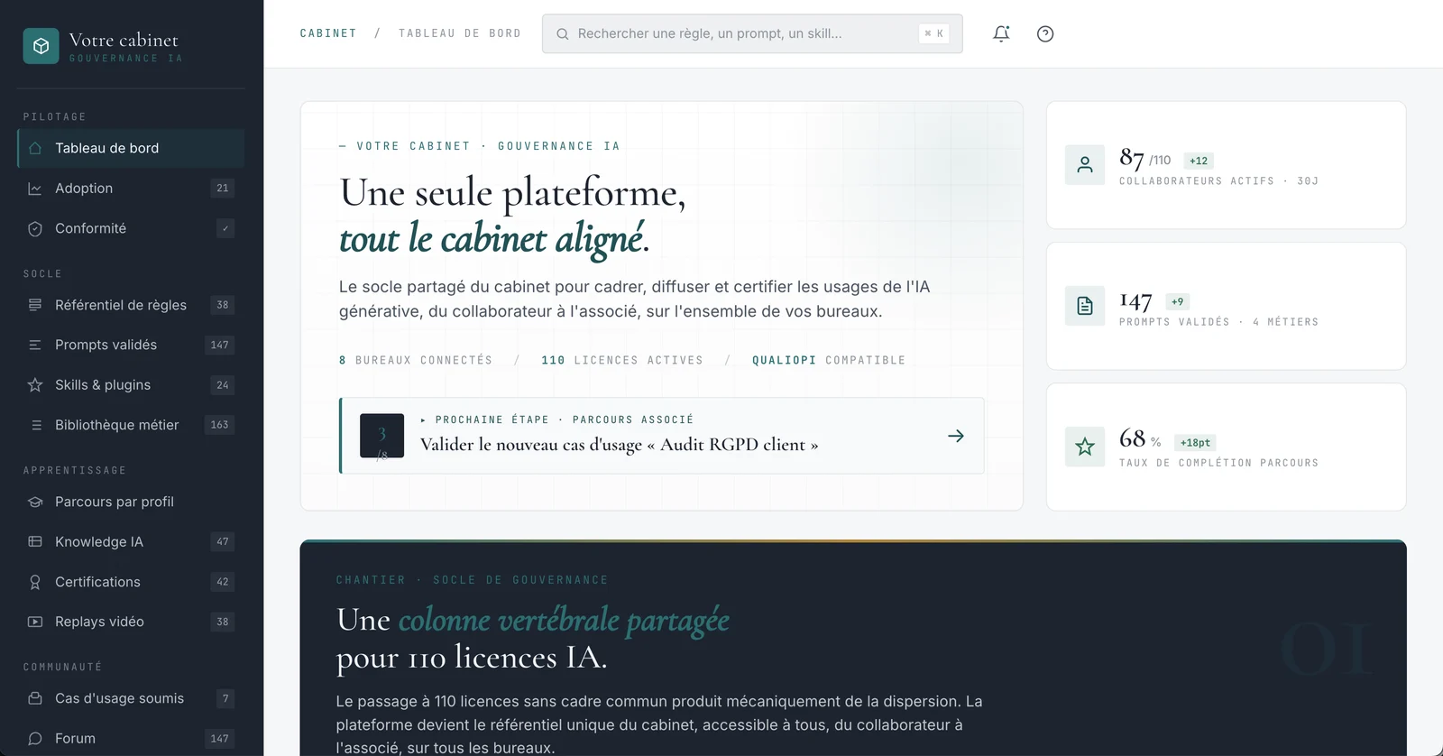Focus the Rechercher une règle search field
This screenshot has width=1443, height=756.
(752, 33)
